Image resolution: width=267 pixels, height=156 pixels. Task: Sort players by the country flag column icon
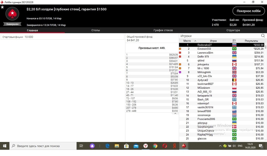pyautogui.click(x=234, y=41)
